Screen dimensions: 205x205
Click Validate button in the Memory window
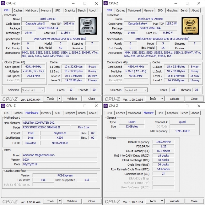click(x=175, y=201)
